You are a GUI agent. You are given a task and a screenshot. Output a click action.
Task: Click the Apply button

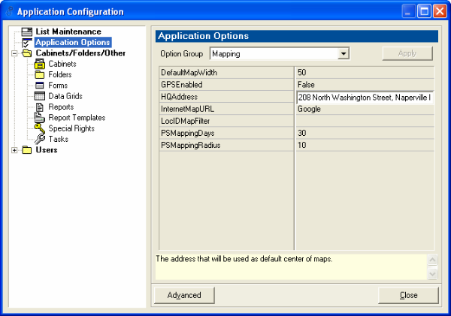[x=407, y=53]
